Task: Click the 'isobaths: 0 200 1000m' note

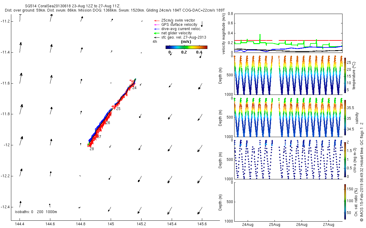Action: 36,212
